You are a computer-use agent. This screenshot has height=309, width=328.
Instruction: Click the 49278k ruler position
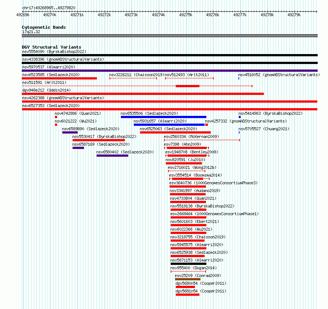coord(267,15)
